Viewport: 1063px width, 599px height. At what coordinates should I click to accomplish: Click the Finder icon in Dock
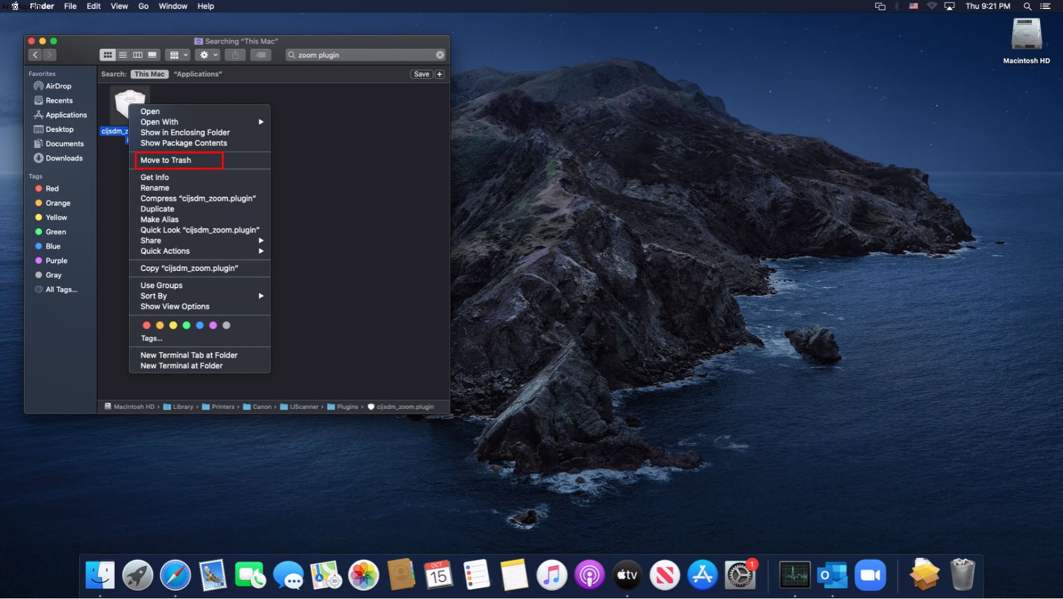click(100, 575)
